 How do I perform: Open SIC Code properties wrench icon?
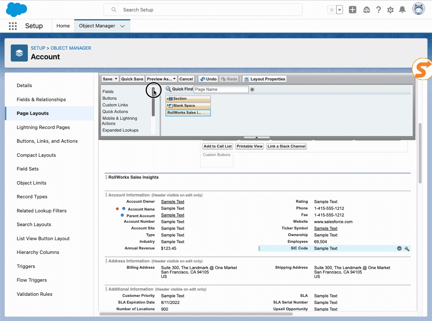point(407,249)
